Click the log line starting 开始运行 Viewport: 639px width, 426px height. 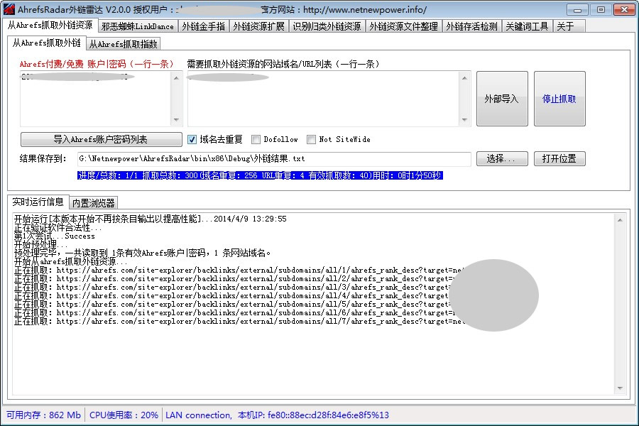151,219
